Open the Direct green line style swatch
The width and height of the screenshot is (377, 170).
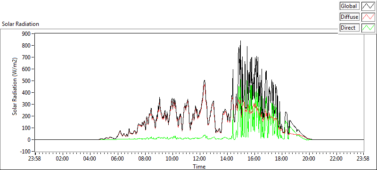[369, 28]
